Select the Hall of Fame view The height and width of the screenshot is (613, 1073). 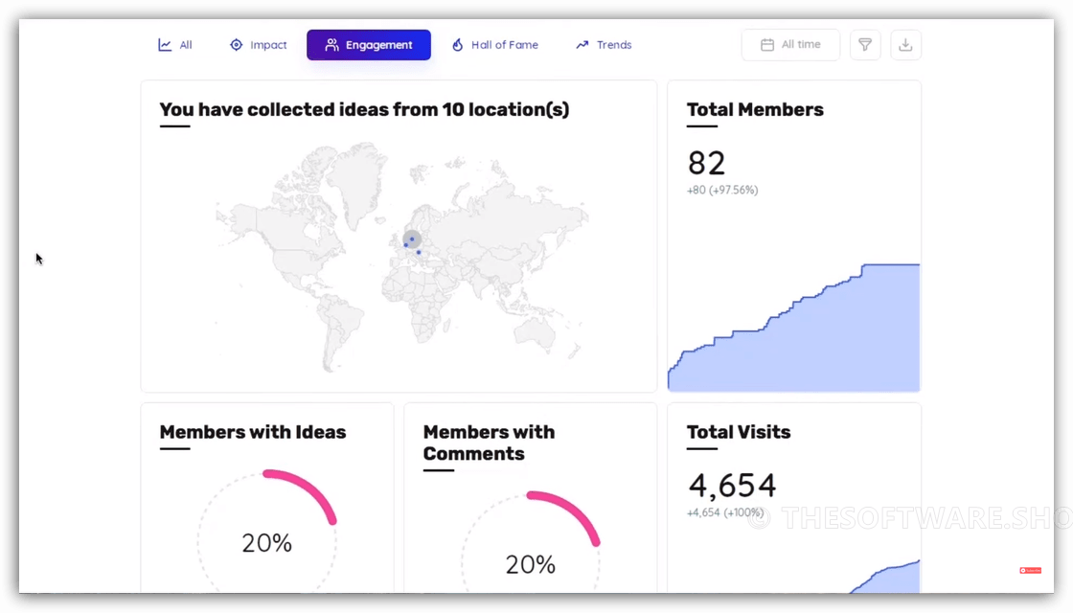tap(494, 44)
